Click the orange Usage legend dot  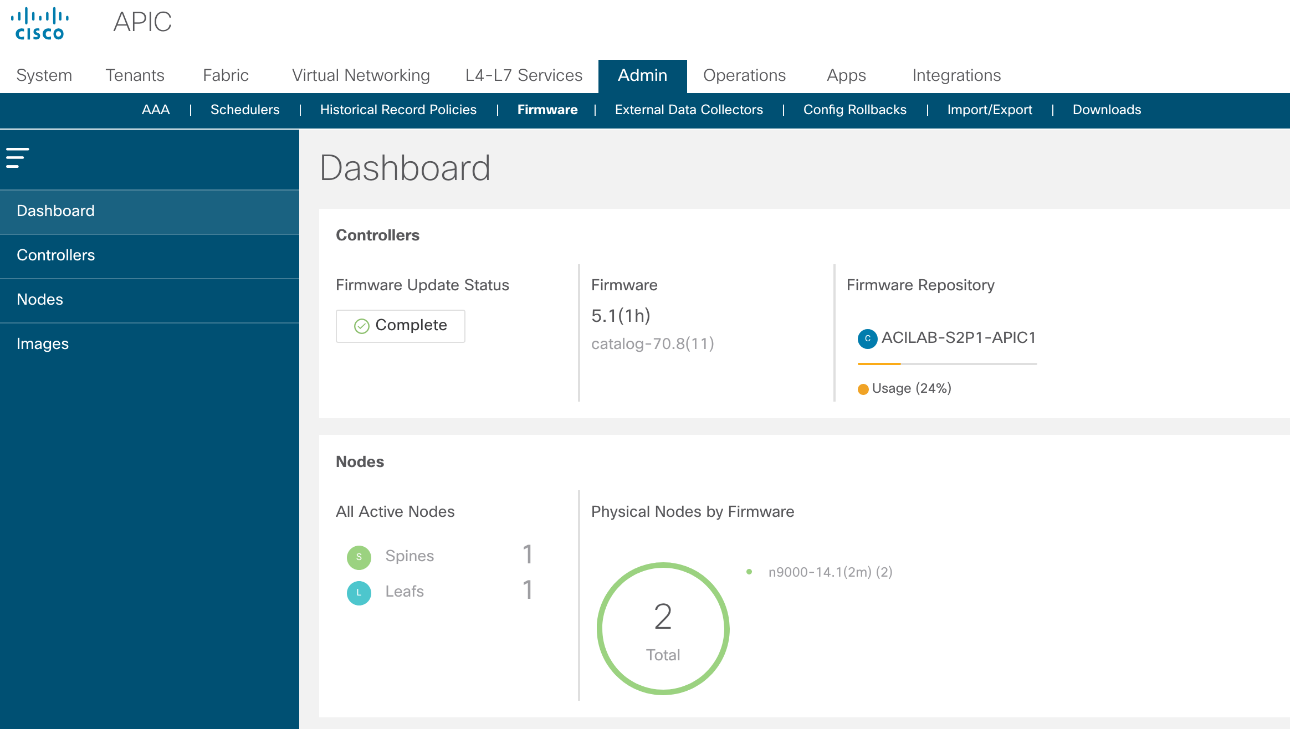tap(863, 389)
